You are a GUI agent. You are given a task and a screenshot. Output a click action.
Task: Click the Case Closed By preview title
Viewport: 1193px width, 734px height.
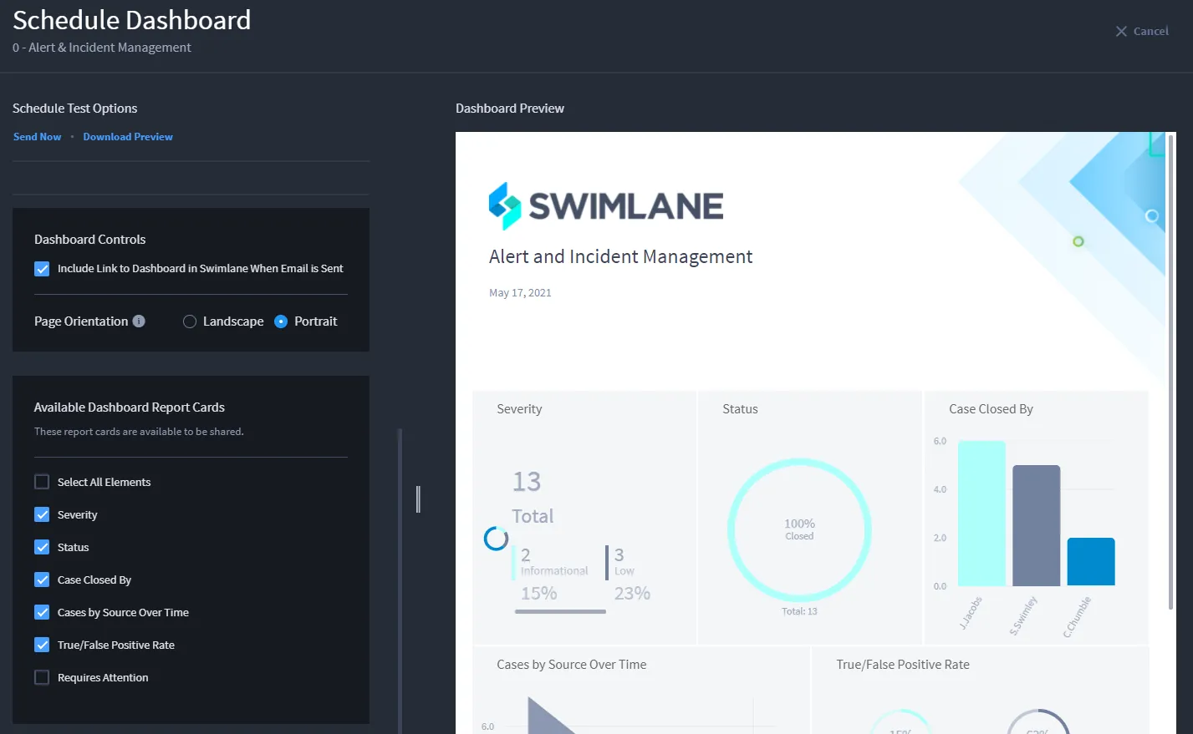(x=991, y=409)
